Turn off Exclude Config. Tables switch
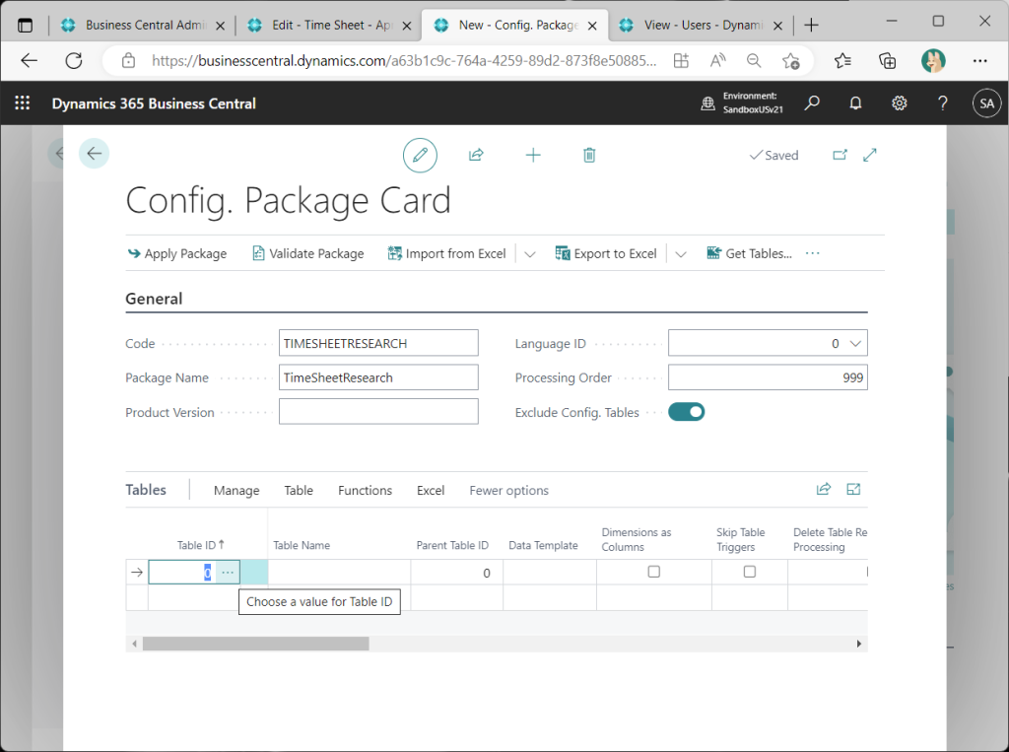This screenshot has width=1009, height=752. (x=687, y=412)
